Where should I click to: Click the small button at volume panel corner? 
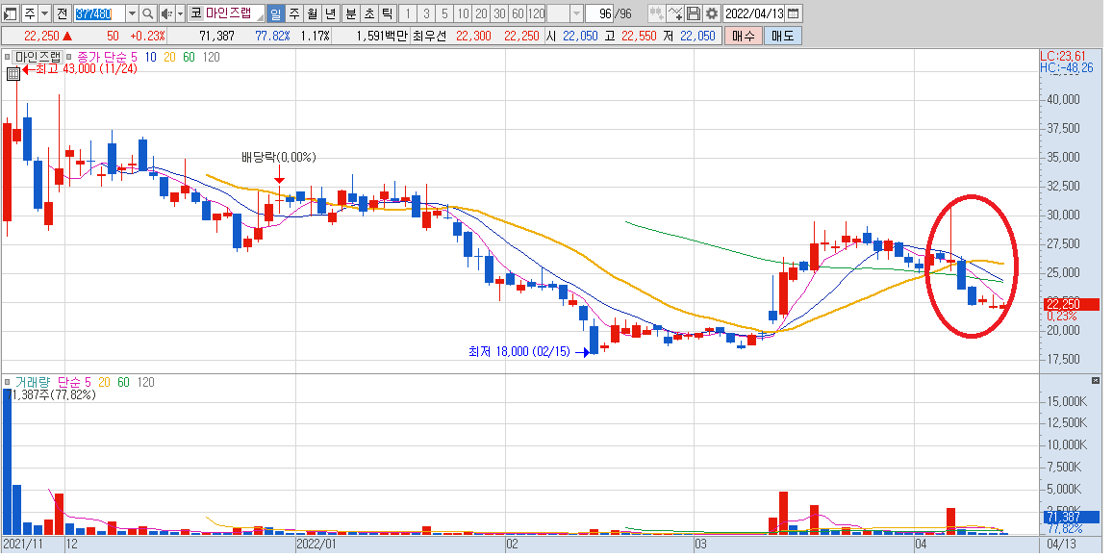coord(1094,381)
